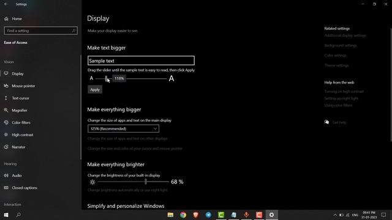392x220 pixels.
Task: Click the Sample text preview box
Action: click(x=141, y=61)
